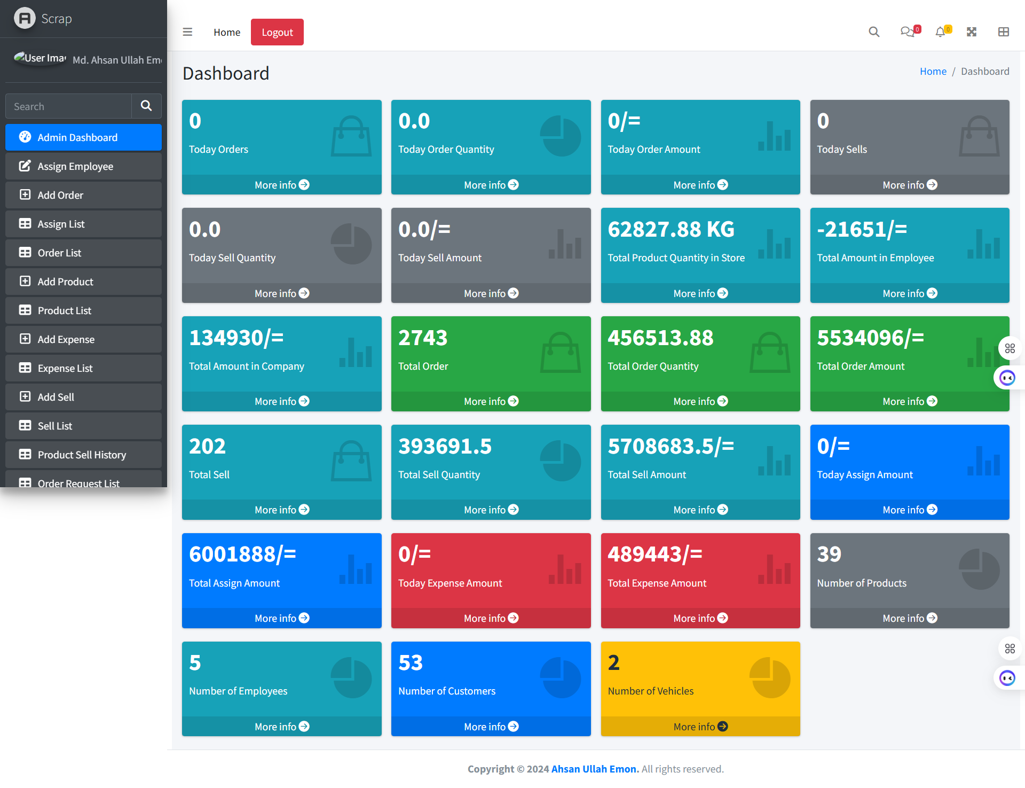Viewport: 1025px width, 788px height.
Task: Type in the sidebar Search field
Action: tap(68, 106)
